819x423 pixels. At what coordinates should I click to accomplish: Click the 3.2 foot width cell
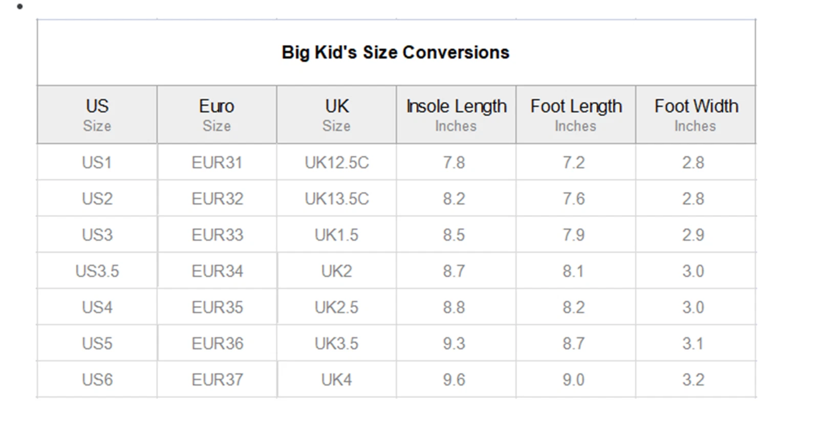click(693, 380)
